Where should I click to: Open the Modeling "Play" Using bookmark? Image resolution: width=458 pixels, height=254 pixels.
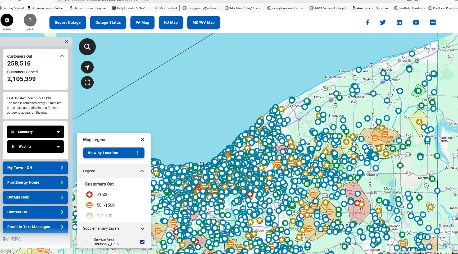[244, 8]
